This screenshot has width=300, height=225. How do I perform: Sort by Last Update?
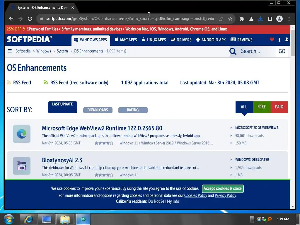[x=63, y=107]
